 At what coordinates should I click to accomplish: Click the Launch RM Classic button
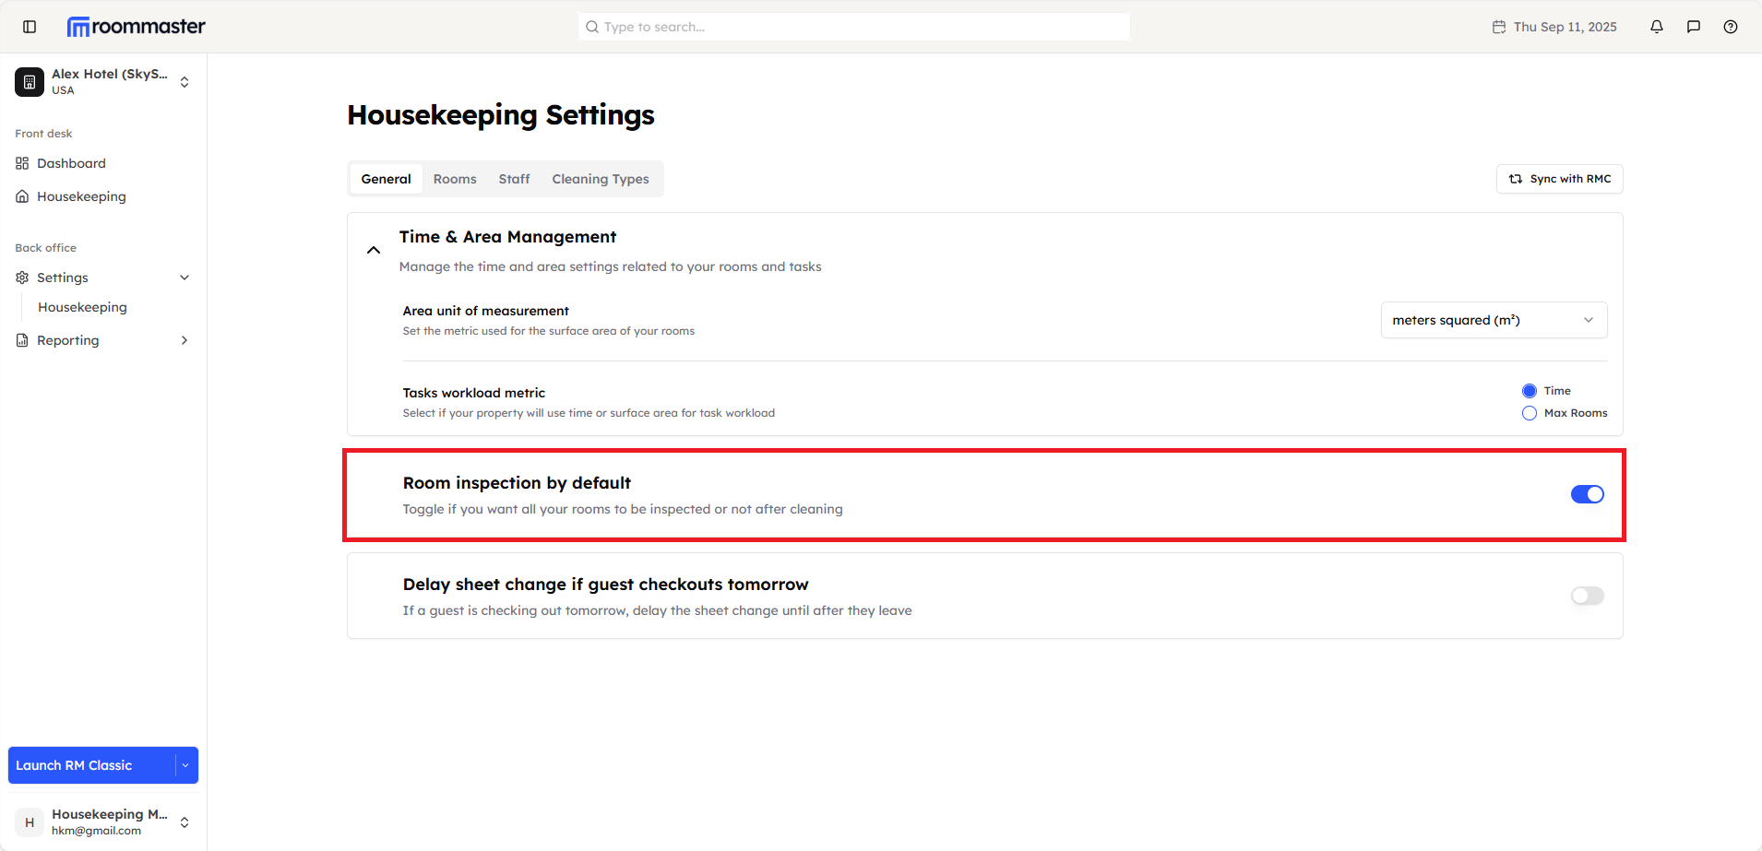coord(90,765)
